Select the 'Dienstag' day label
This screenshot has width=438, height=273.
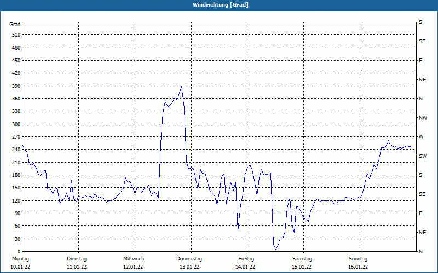click(77, 259)
